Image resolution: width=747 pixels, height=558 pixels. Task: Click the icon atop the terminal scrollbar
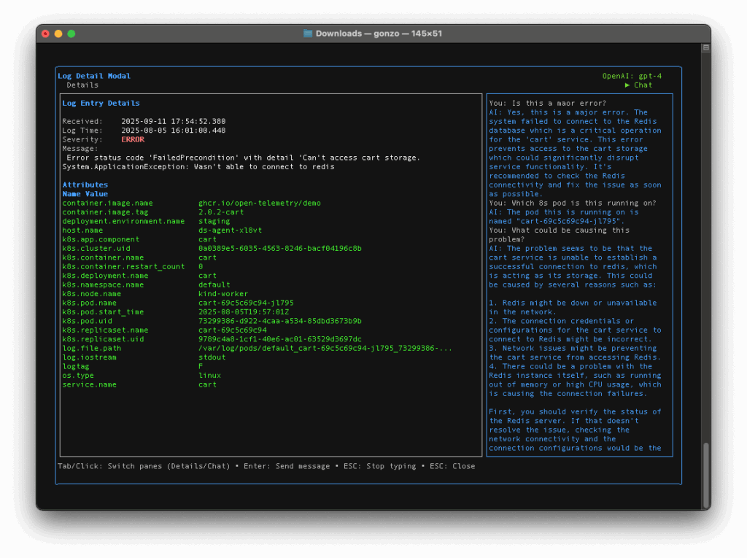tap(705, 47)
